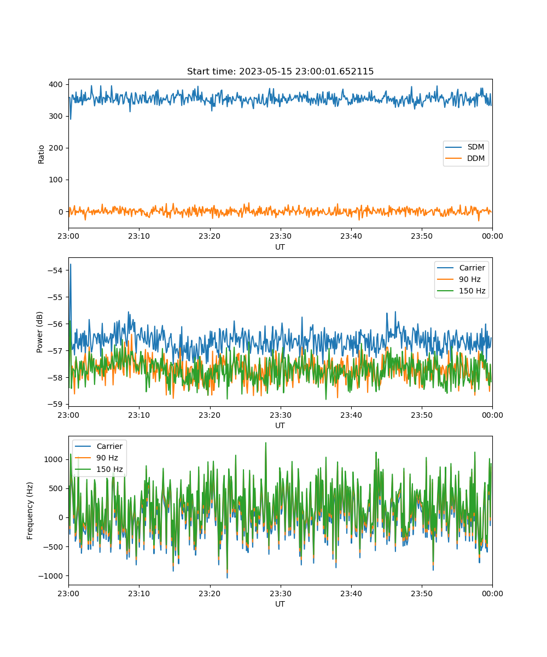This screenshot has width=547, height=657.
Task: Click the UT label under the power plot
Action: click(280, 426)
